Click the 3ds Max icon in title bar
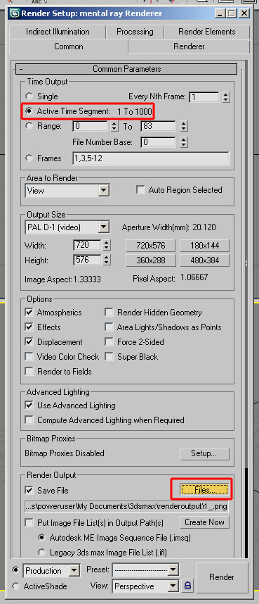The height and width of the screenshot is (604, 259). pyautogui.click(x=15, y=13)
